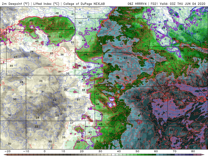Click the 10 label on the color scale
Screen dimensions: 208x156
coord(63,151)
